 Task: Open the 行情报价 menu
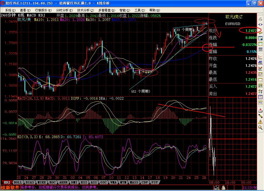tap(41, 10)
